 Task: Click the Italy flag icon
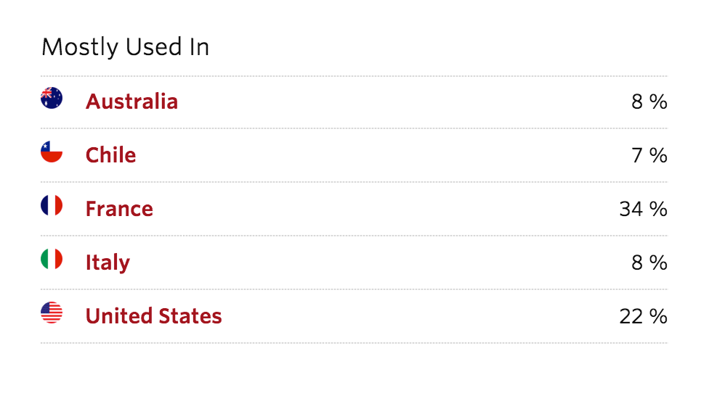[x=52, y=259]
